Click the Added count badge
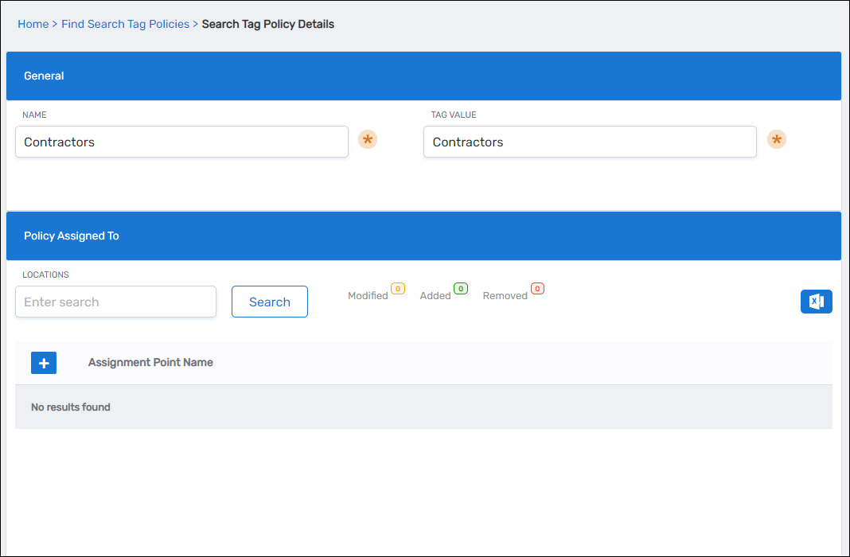Image resolution: width=850 pixels, height=557 pixels. 460,289
